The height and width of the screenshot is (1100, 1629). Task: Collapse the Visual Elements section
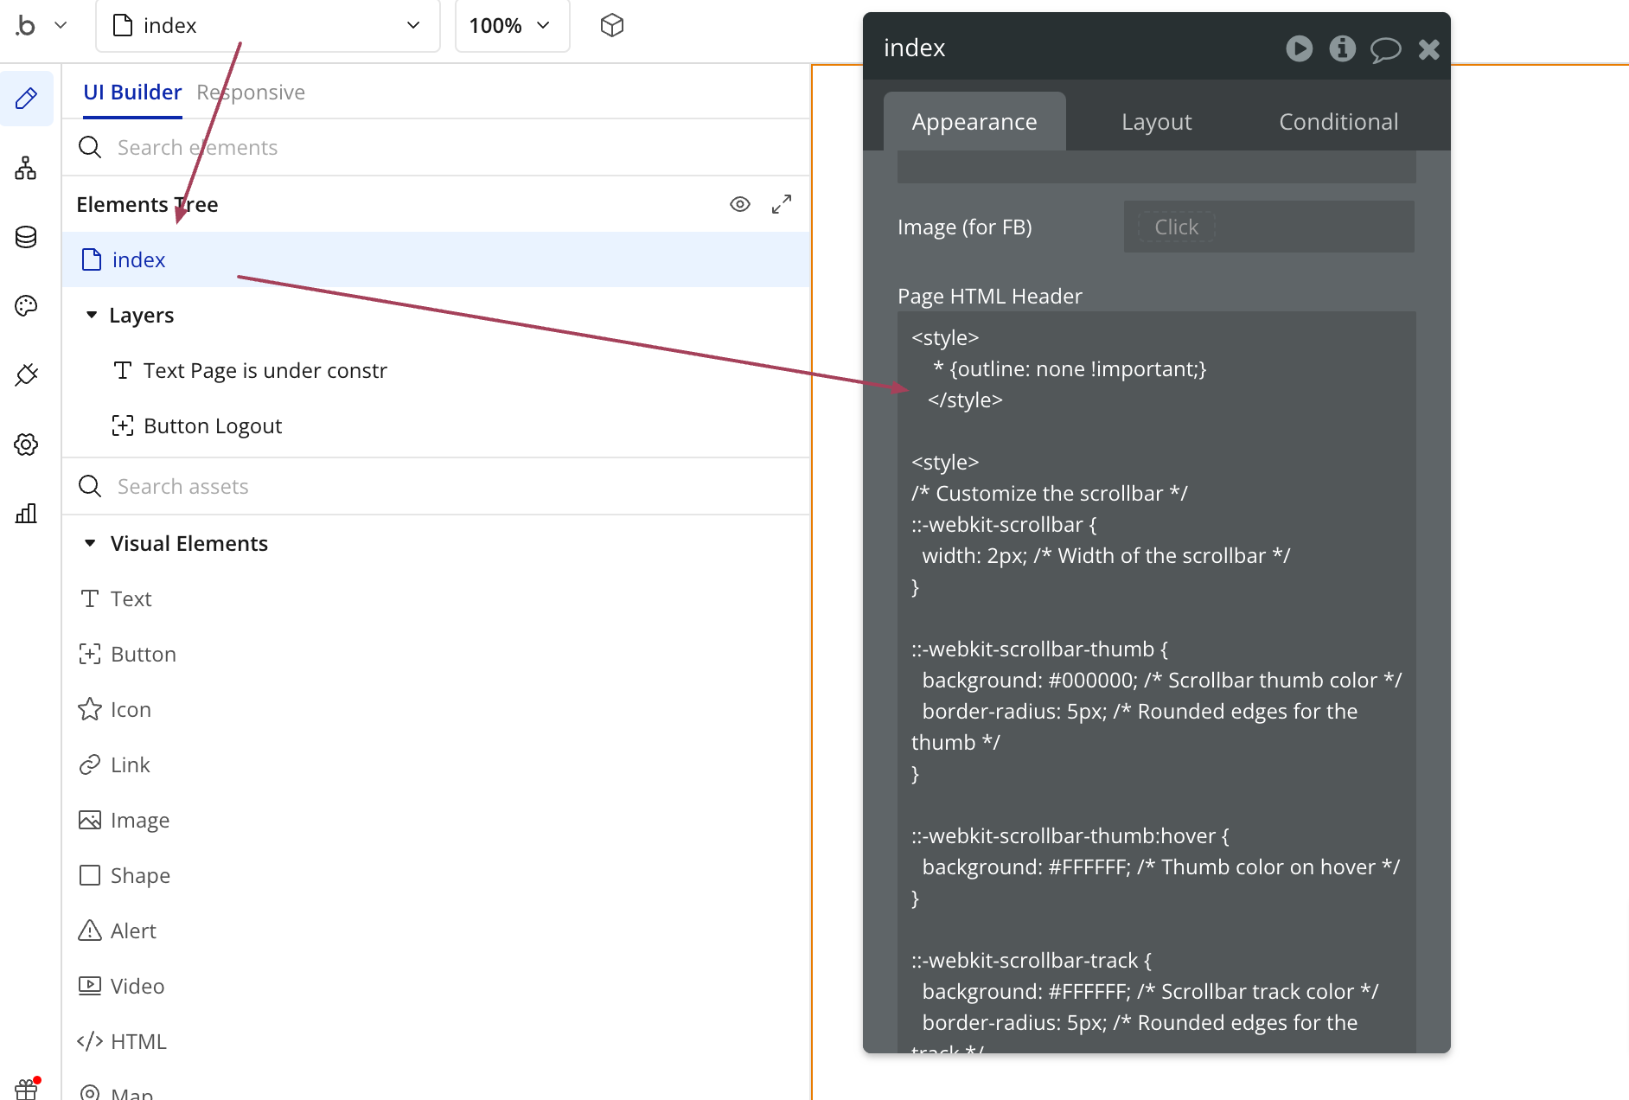(90, 543)
